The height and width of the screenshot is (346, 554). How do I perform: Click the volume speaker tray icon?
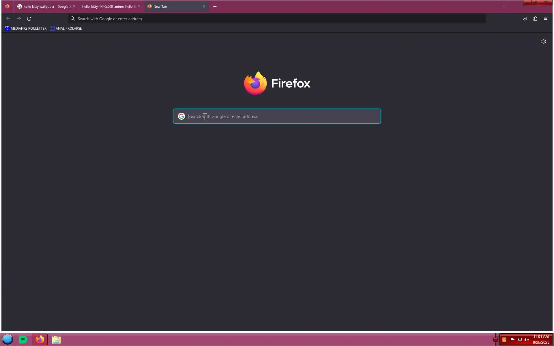point(527,340)
